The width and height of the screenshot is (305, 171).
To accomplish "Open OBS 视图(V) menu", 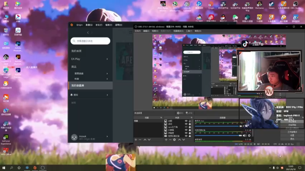I will pos(155,31).
